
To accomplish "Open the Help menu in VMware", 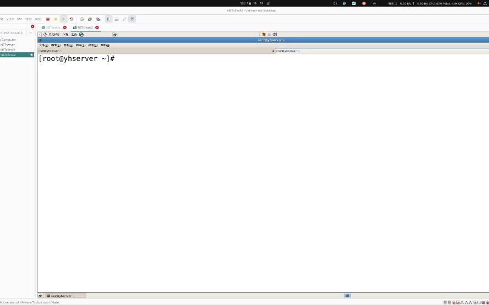I will click(x=38, y=19).
